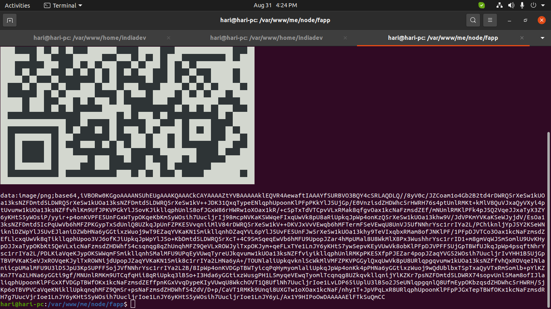Open the wired network status icon
This screenshot has width=551, height=309.
pyautogui.click(x=500, y=5)
